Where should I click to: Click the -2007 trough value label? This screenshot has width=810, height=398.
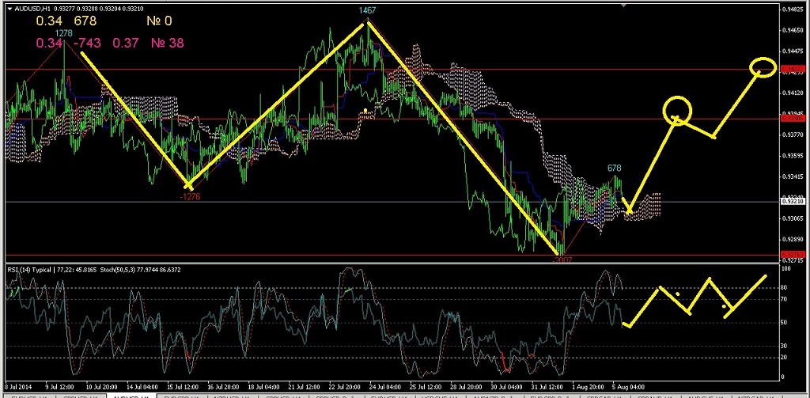(x=561, y=260)
